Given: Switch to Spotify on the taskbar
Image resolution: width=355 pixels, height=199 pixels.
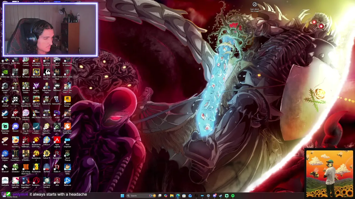Looking at the screenshot, I should [x=233, y=196].
